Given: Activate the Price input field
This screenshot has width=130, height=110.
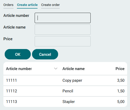Looking at the screenshot, I should tap(63, 41).
